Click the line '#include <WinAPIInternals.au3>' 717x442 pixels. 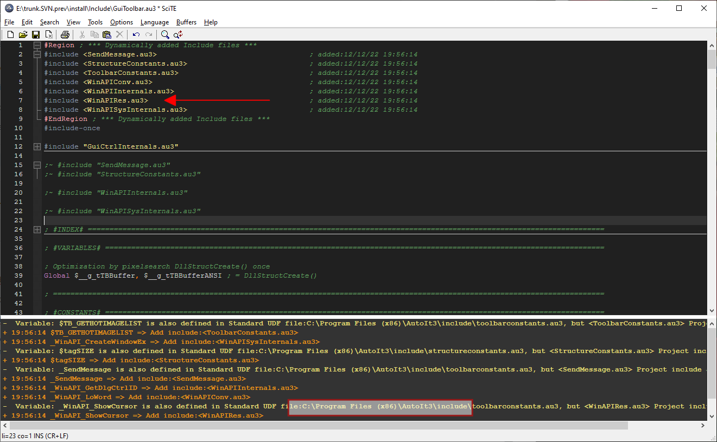[x=109, y=92]
